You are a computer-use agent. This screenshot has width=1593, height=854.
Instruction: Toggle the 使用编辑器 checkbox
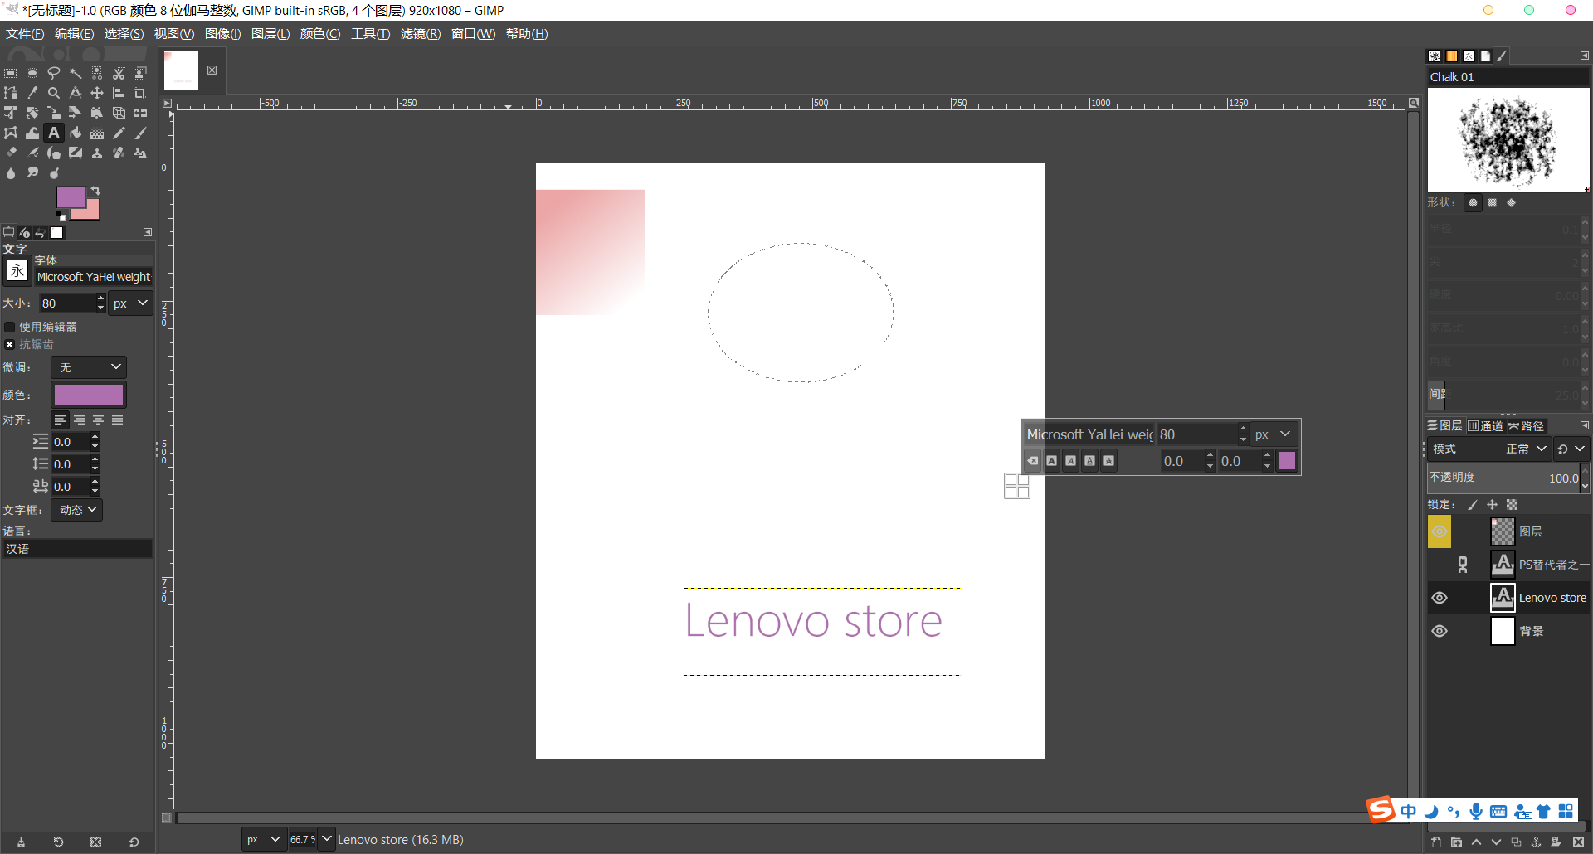coord(10,327)
